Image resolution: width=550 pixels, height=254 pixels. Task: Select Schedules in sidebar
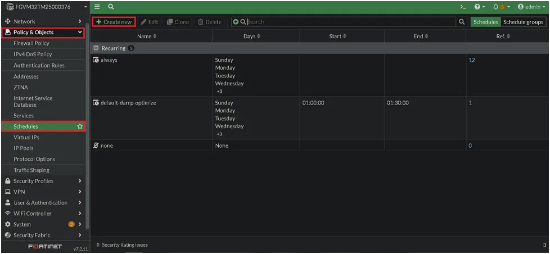[x=43, y=126]
